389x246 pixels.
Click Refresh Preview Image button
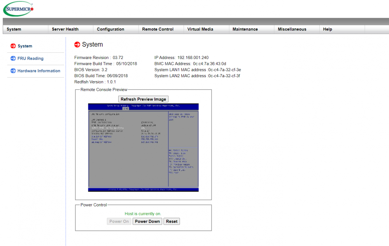pos(144,99)
